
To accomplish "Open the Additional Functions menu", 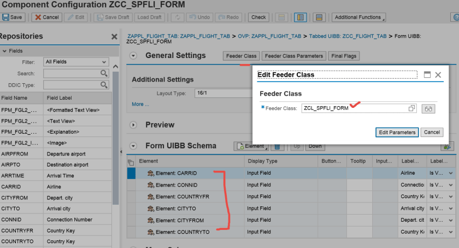I will coord(358,17).
